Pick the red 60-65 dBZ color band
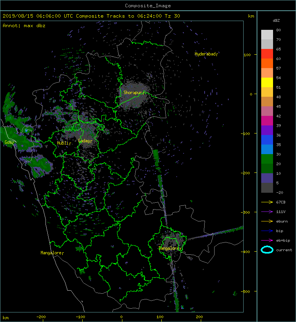This screenshot has height=322, width=296. pos(267,54)
